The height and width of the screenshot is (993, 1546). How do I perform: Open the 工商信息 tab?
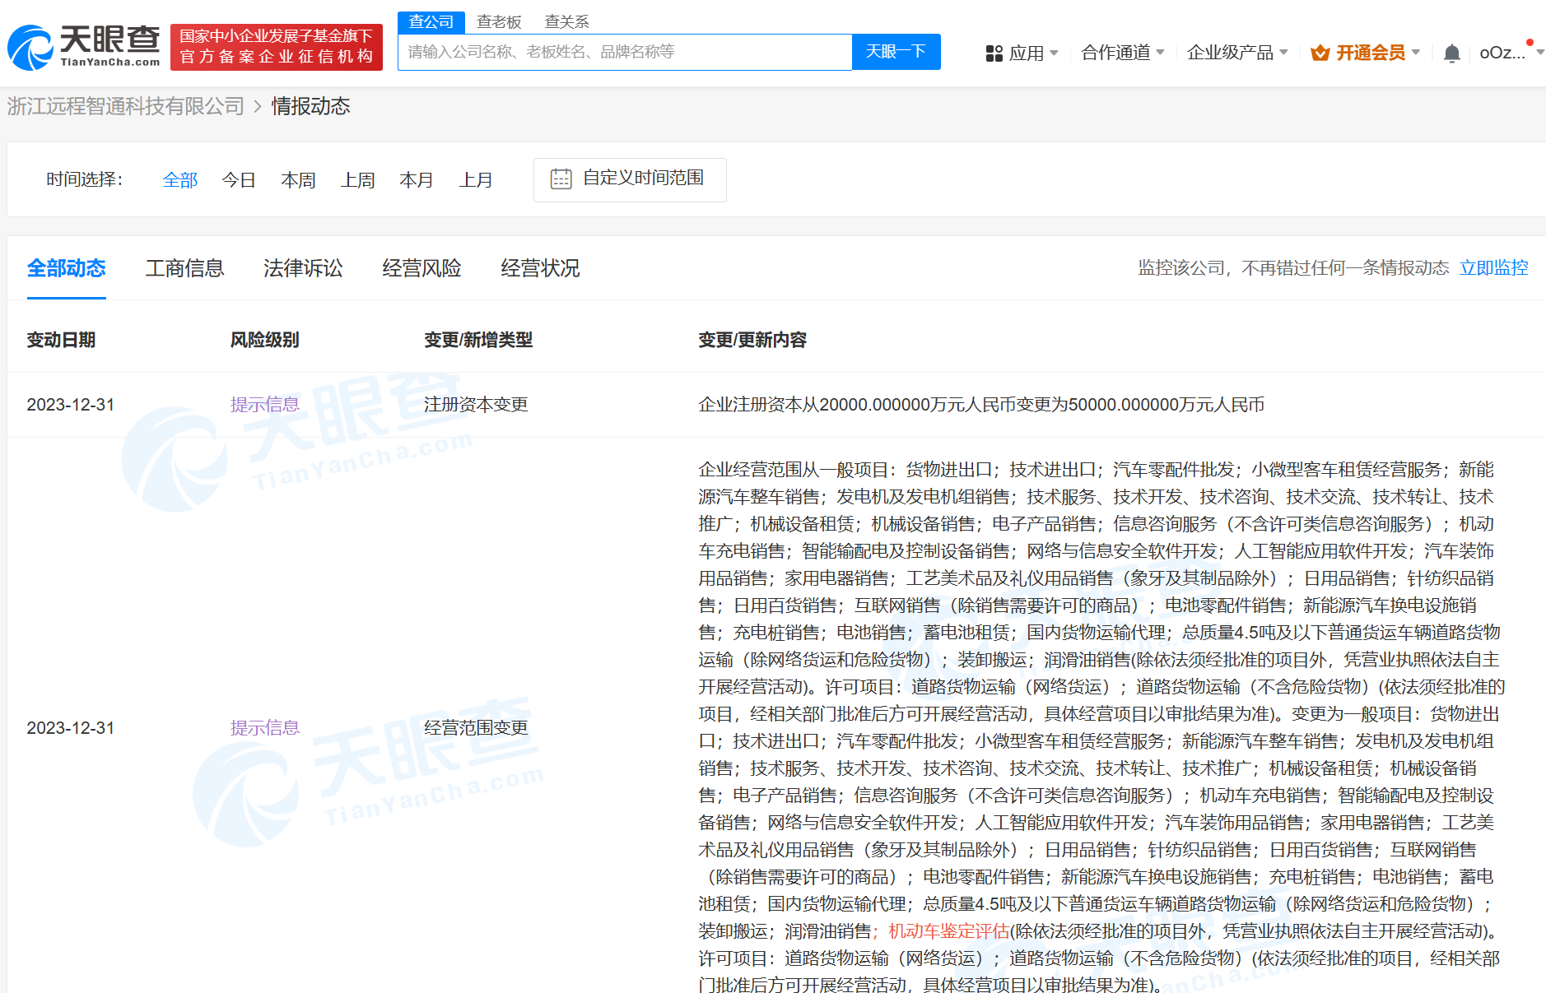click(184, 268)
